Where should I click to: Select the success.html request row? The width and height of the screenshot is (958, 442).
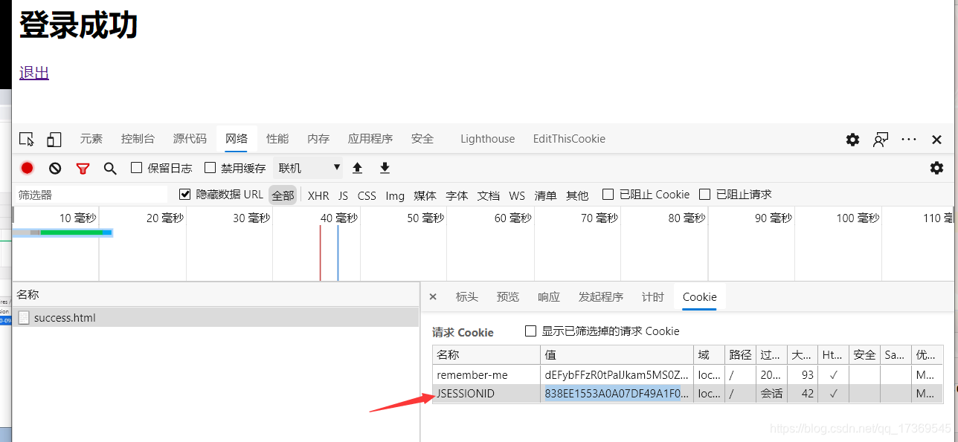pyautogui.click(x=216, y=318)
